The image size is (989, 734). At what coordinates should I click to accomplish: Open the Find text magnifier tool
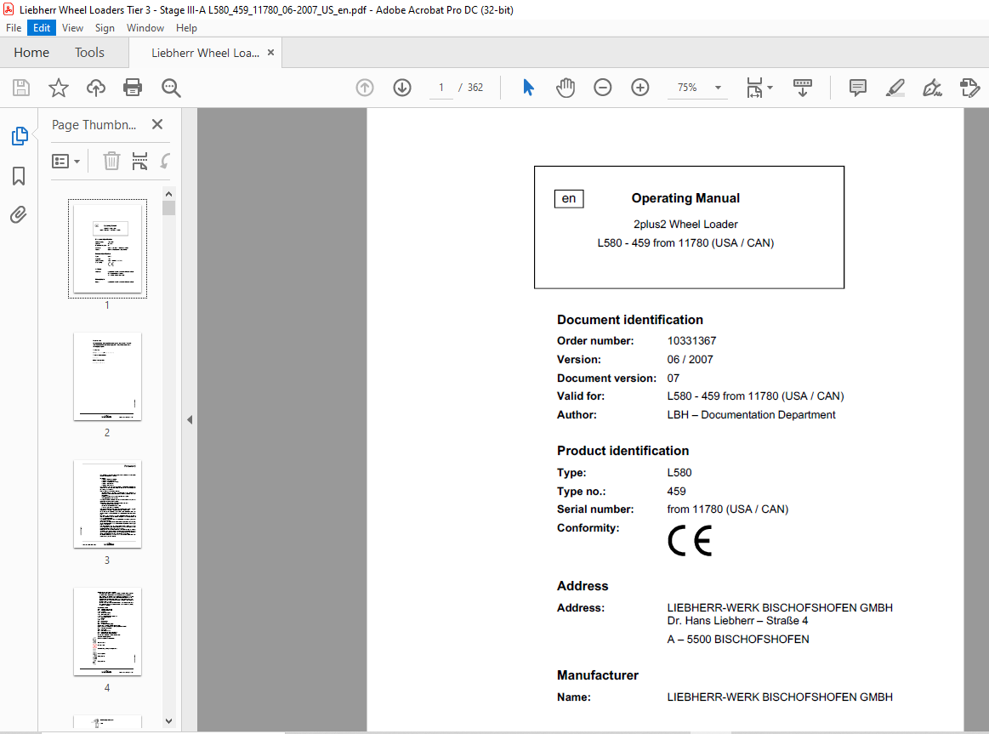coord(171,88)
